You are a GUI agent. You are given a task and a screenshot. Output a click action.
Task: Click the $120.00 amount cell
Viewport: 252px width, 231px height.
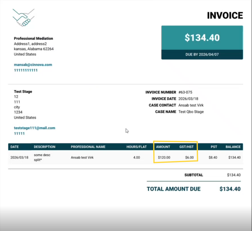pyautogui.click(x=164, y=157)
